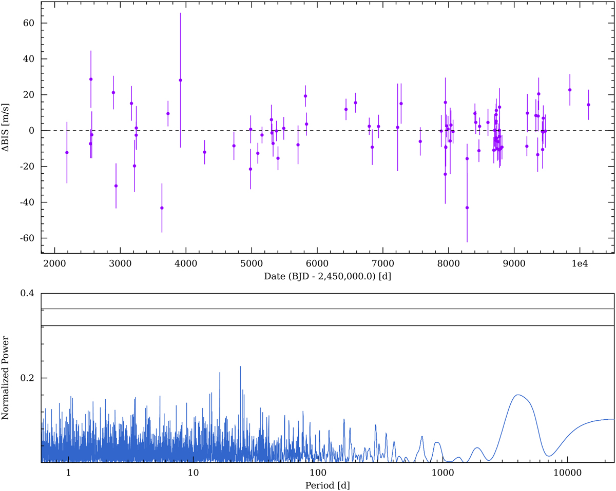Click the 60 tick label on ΔBIS axis
This screenshot has height=491, width=616.
pyautogui.click(x=28, y=23)
